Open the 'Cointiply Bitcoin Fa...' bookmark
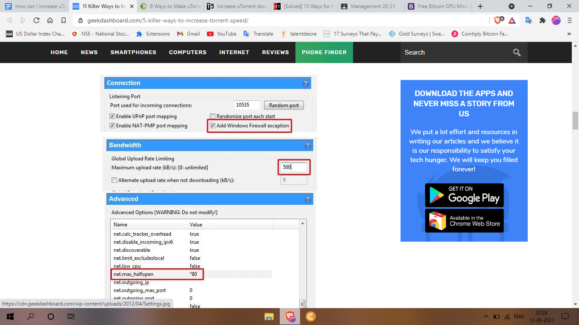579x325 pixels. pyautogui.click(x=480, y=34)
